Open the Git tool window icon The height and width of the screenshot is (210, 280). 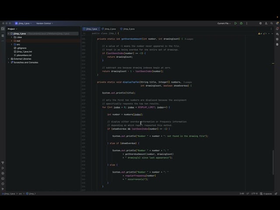coord(3,189)
